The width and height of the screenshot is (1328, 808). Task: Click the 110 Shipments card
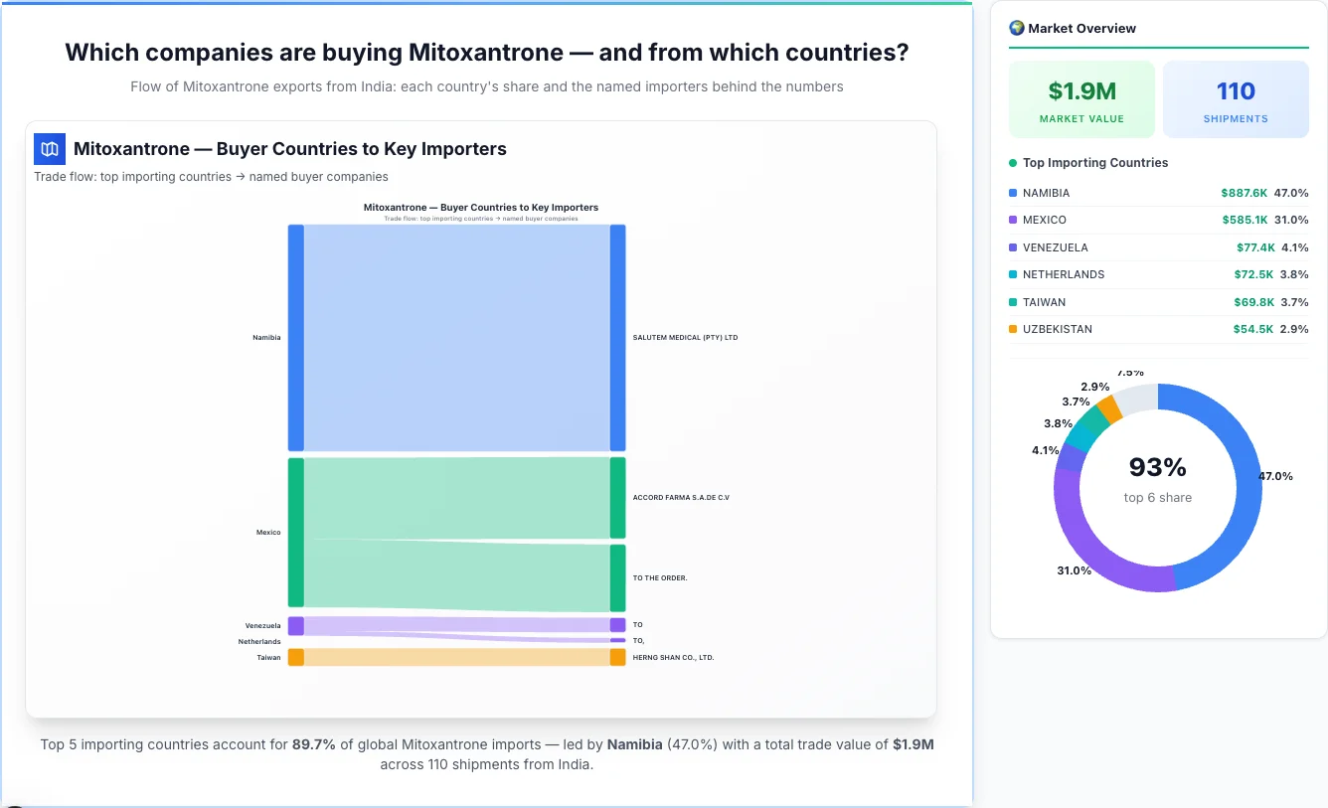[x=1236, y=98]
